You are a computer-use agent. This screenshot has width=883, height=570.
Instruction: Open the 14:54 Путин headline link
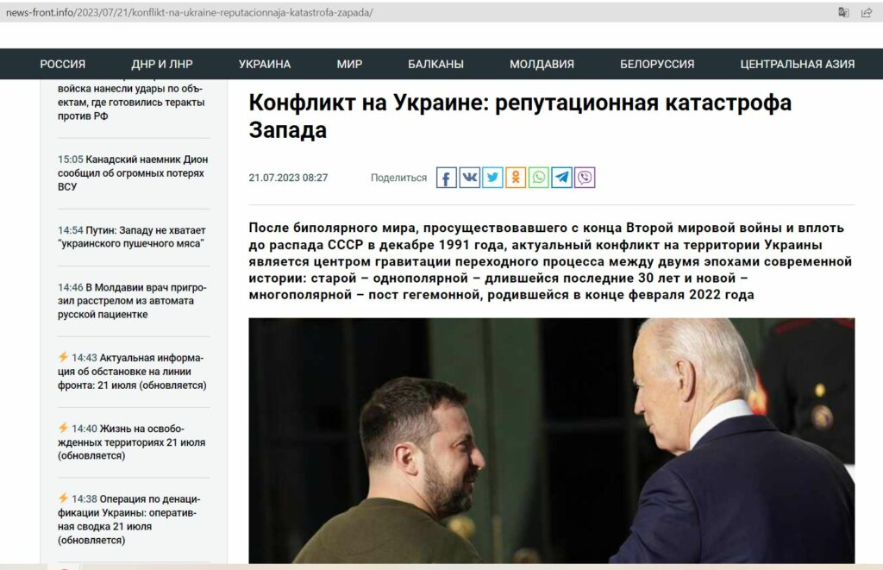(132, 237)
